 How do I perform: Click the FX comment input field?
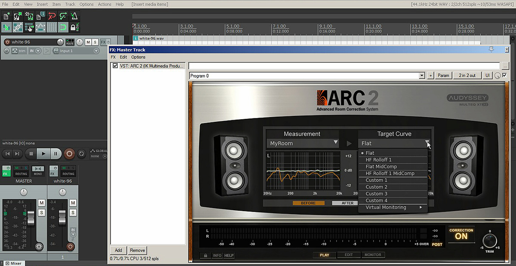344,66
